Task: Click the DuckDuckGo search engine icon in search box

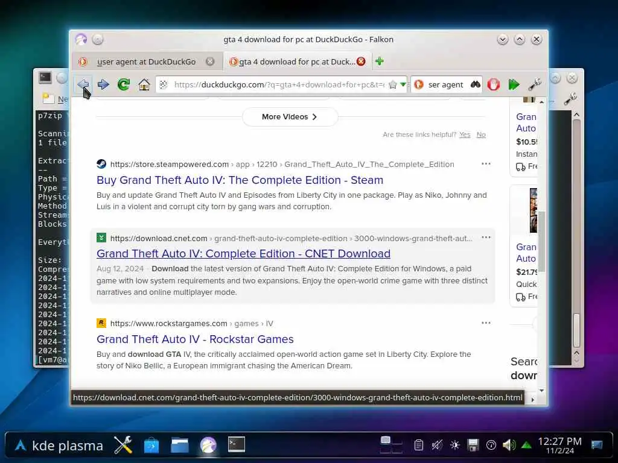Action: point(419,84)
